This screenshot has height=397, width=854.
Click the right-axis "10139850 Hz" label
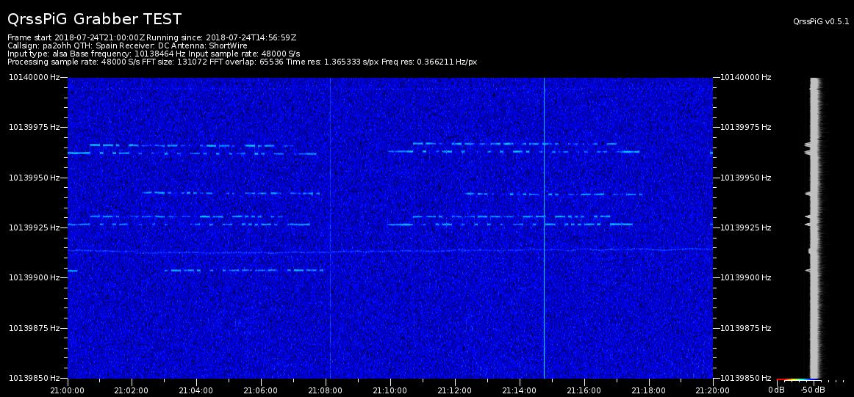pyautogui.click(x=746, y=377)
